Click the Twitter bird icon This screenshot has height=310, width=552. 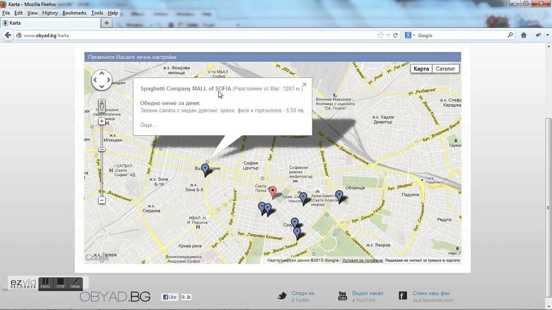282,296
